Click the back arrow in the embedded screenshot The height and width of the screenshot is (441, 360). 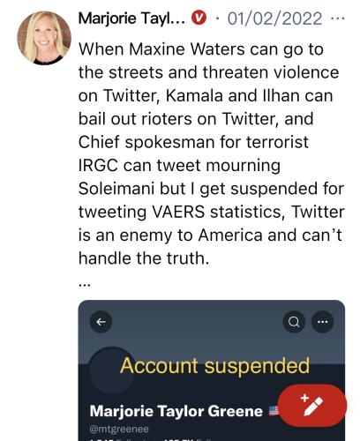click(101, 322)
